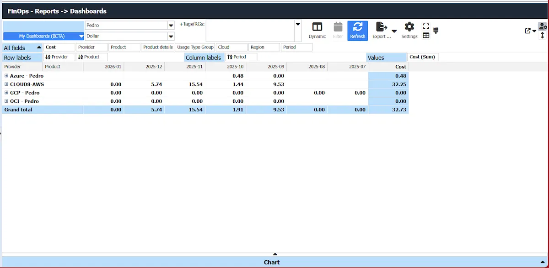Click the sort icon on Product row label
Viewport: 549px width, 268px height.
click(x=81, y=57)
